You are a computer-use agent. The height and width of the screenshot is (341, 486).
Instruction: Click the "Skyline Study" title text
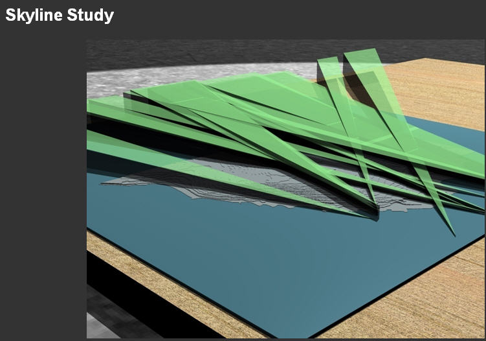(60, 16)
